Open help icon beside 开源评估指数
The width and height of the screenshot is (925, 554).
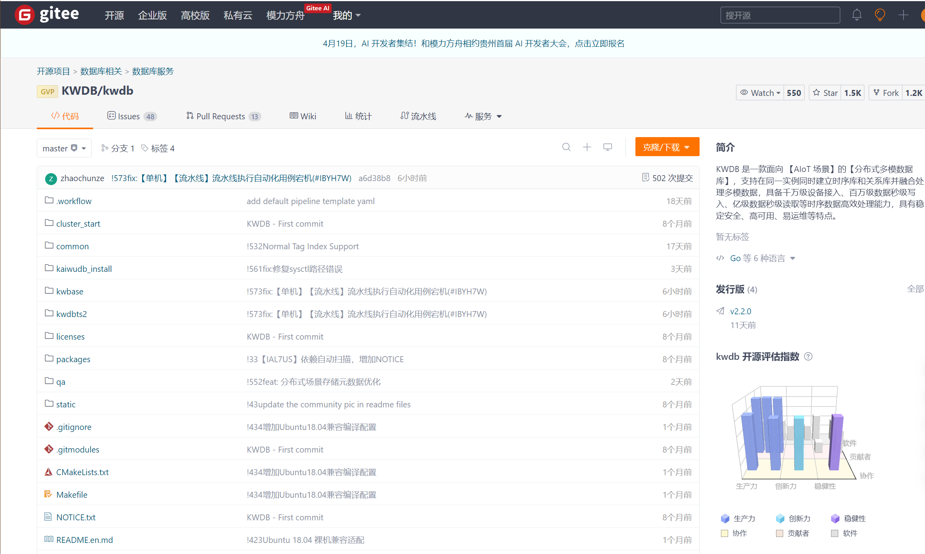point(808,357)
